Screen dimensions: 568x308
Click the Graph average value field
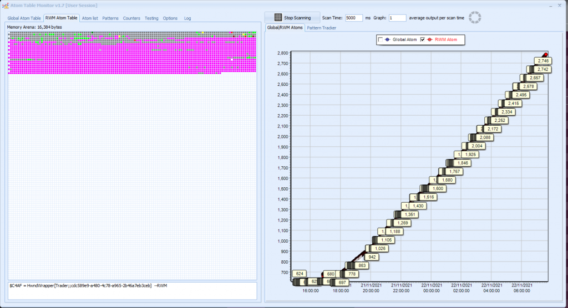coord(397,18)
